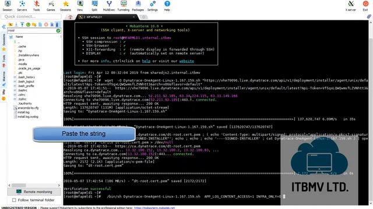Refresh the SFTP folder listing
This screenshot has width=373, height=209.
[x=28, y=24]
